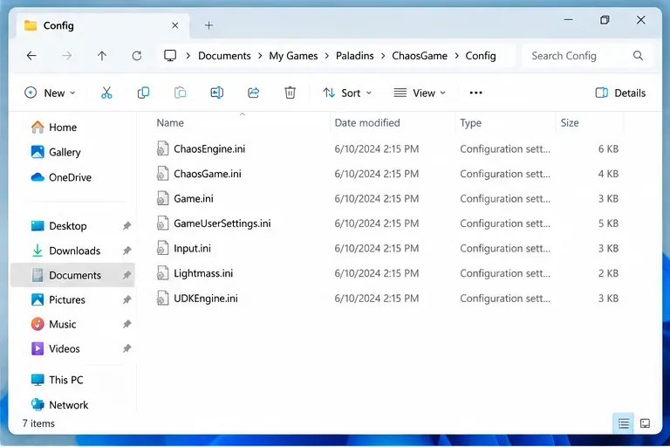The width and height of the screenshot is (670, 447).
Task: Click Paladins in the breadcrumb
Action: click(x=355, y=56)
